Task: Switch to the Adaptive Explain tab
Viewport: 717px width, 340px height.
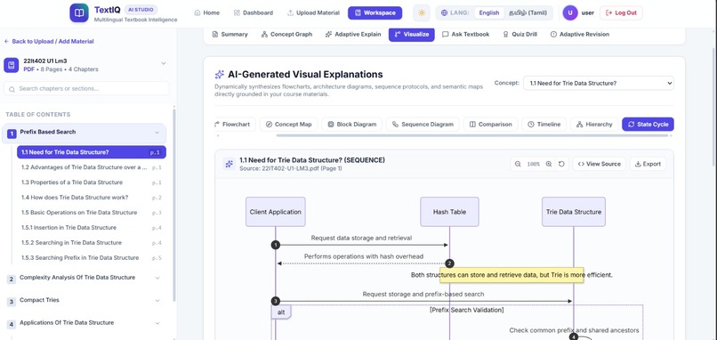Action: coord(353,35)
